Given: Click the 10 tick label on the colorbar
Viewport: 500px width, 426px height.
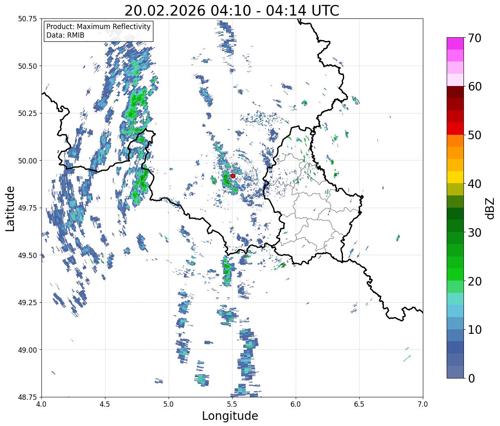Looking at the screenshot, I should click(475, 330).
